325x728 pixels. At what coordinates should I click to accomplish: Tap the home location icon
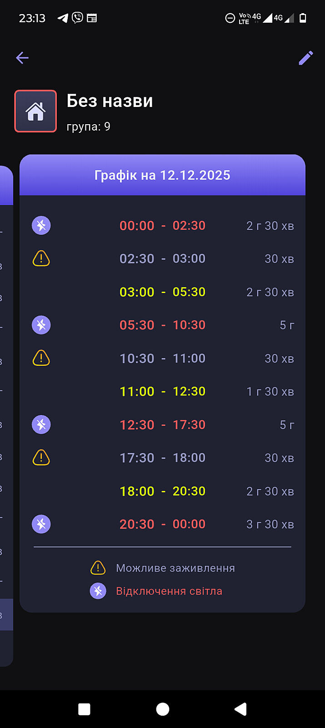(35, 111)
